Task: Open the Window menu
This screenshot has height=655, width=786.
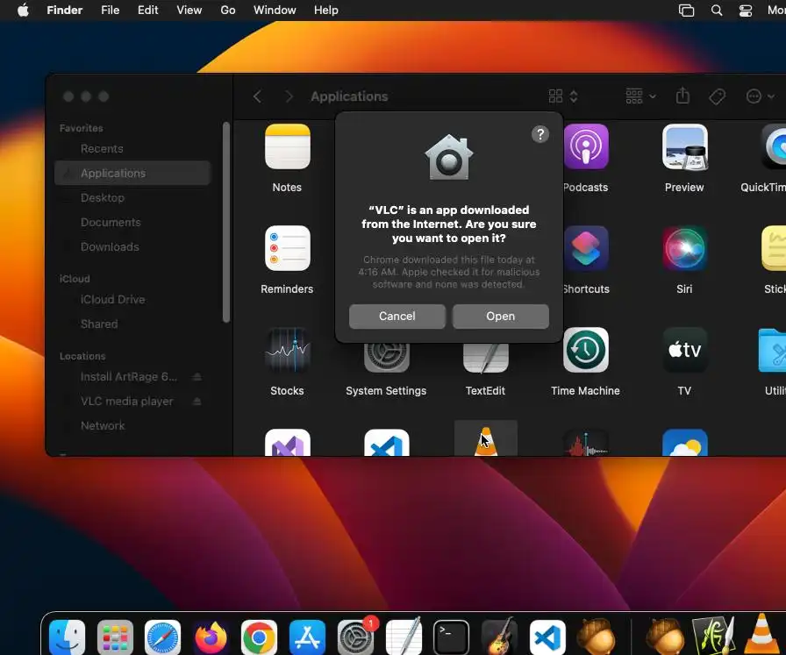Action: point(275,10)
